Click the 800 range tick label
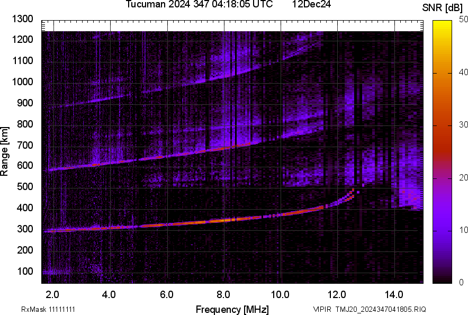This screenshot has width=468, height=315. click(25, 124)
